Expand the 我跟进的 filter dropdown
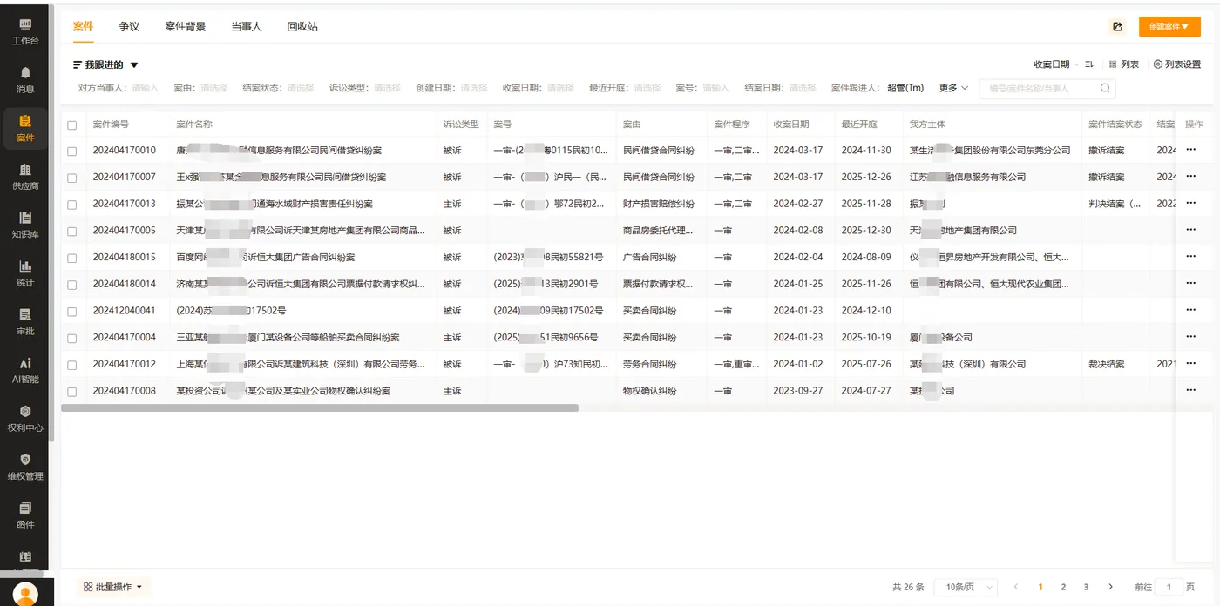Screen dimensions: 1220x606 coord(134,65)
